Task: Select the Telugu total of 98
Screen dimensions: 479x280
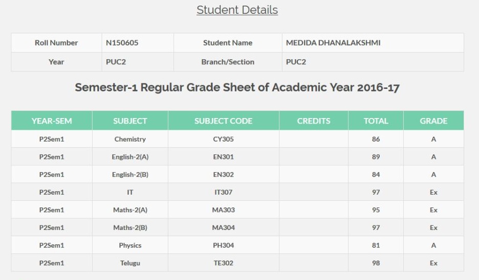Action: tap(376, 263)
